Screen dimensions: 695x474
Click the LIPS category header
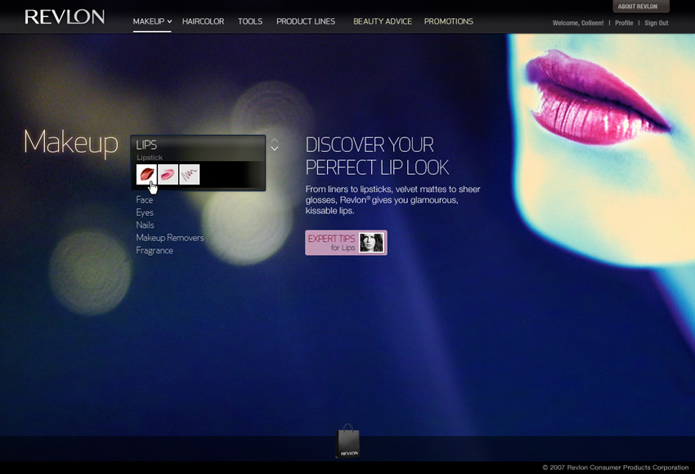click(x=146, y=145)
